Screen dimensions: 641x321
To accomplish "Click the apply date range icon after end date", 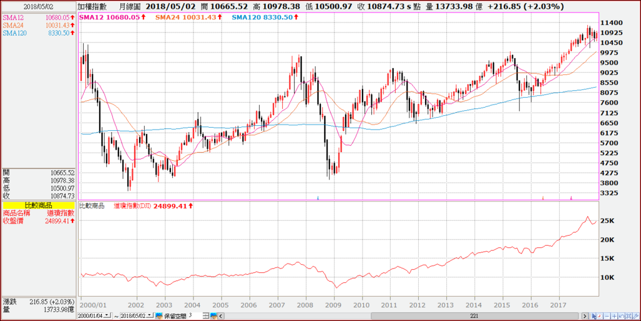I will point(159,316).
